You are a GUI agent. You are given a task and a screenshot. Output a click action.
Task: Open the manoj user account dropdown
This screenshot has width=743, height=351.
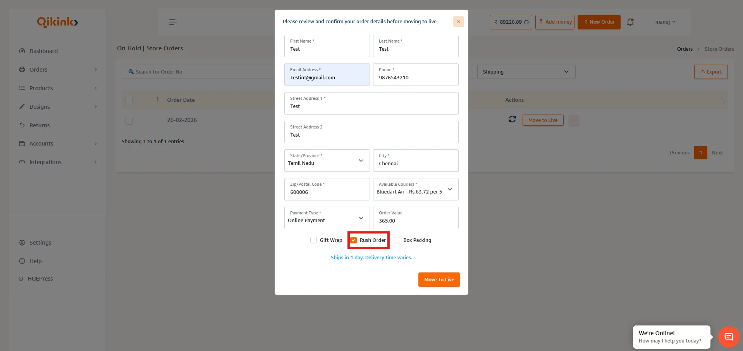click(665, 22)
